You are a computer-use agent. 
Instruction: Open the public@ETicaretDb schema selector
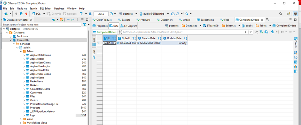tap(154, 14)
